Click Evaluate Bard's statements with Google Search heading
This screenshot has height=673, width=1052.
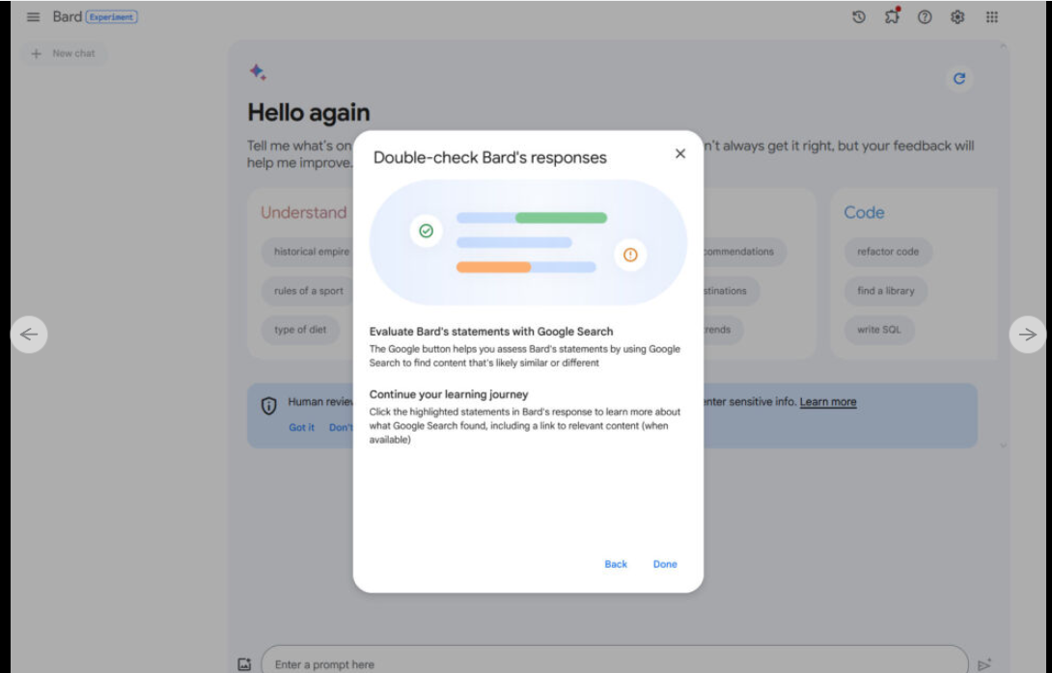click(x=491, y=332)
